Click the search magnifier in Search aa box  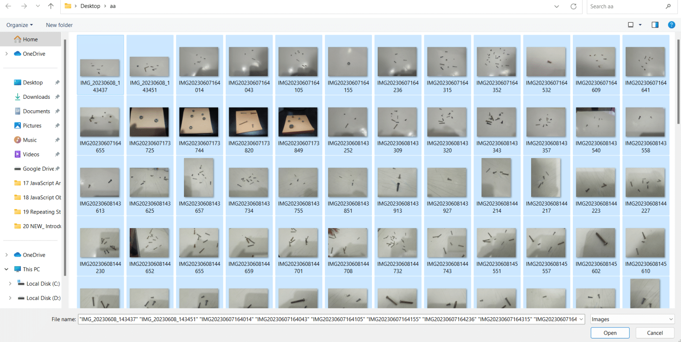pyautogui.click(x=669, y=6)
